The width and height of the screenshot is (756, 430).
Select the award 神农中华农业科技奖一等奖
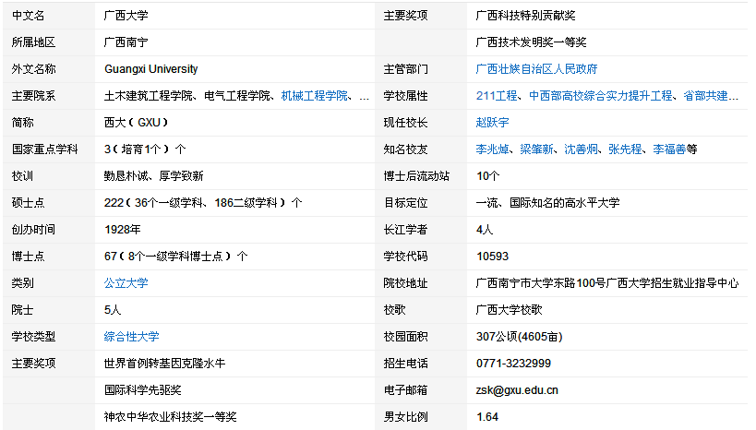pos(171,417)
